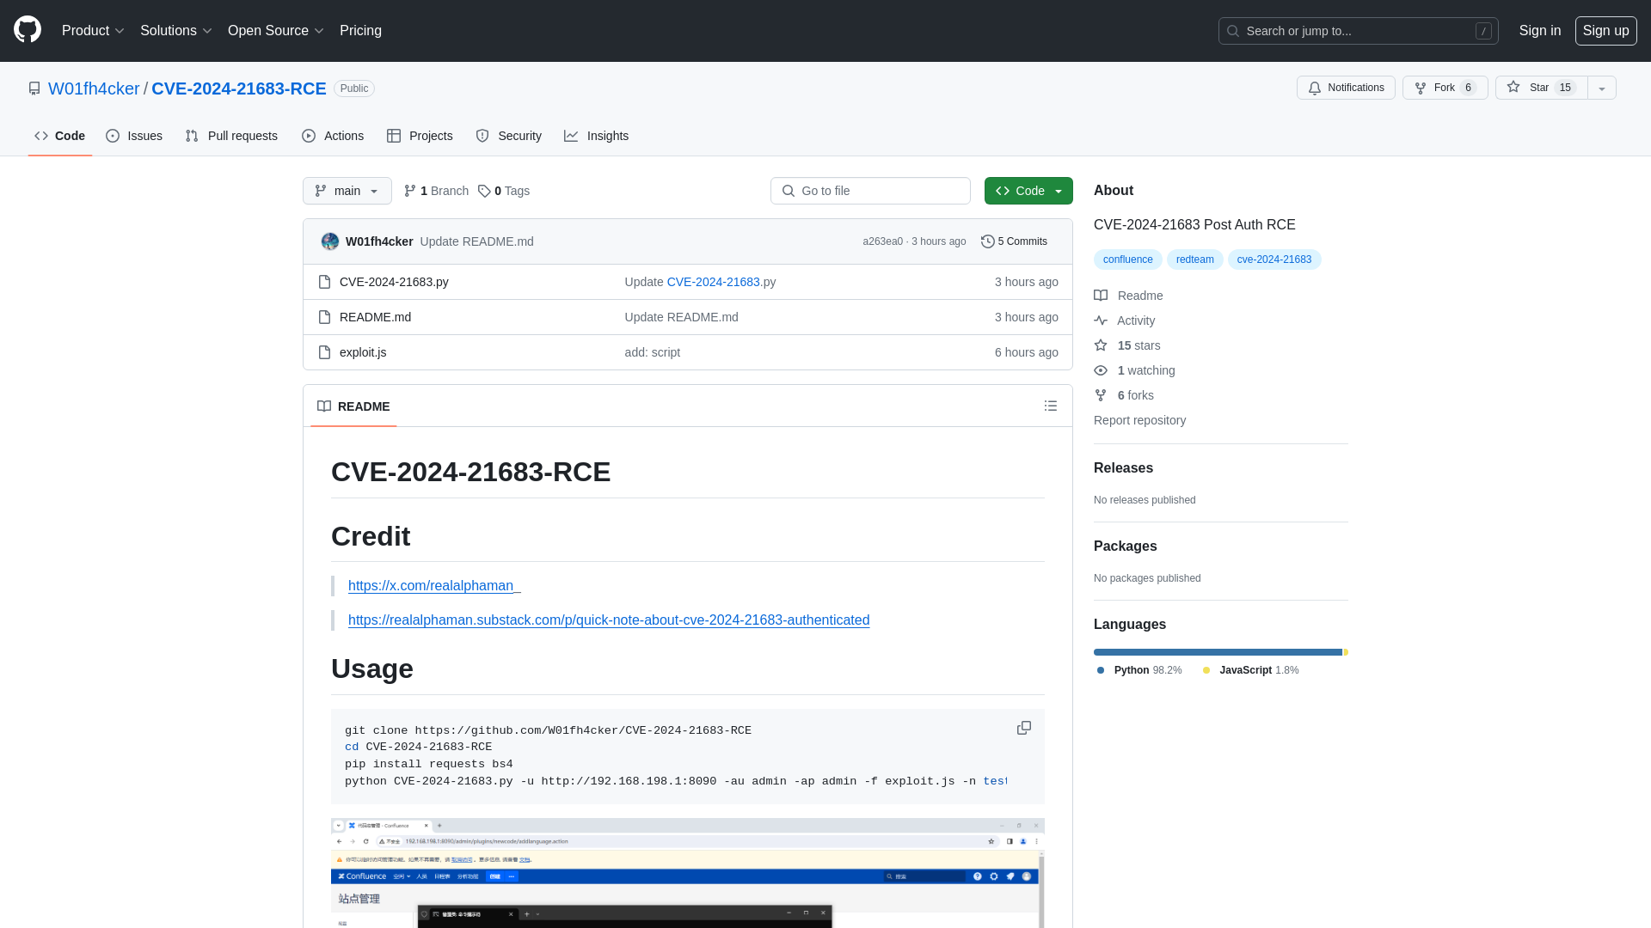Open the a263ea0 commit hash

click(882, 241)
